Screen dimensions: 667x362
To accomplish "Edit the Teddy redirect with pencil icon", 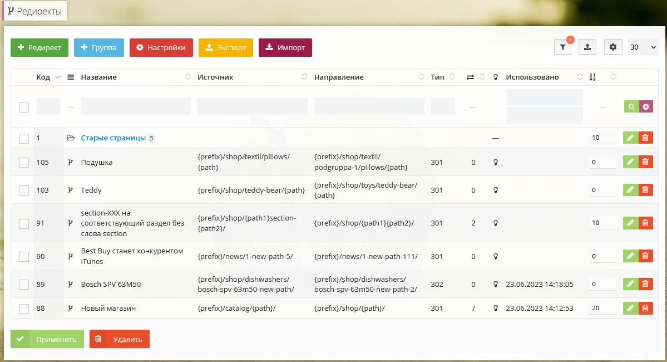I will pos(630,190).
